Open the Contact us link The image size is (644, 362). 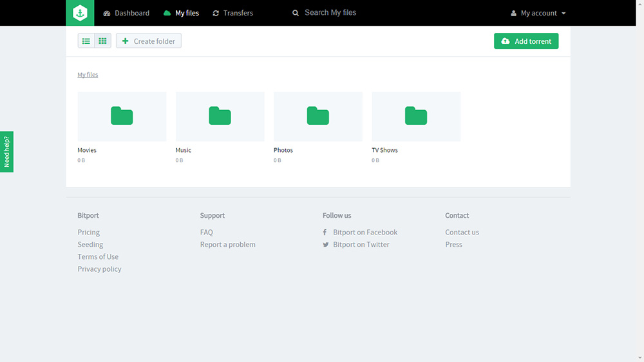462,232
